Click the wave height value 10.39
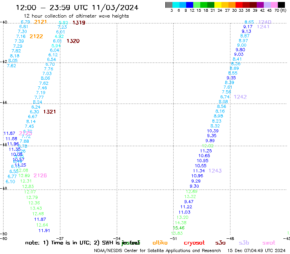The image size is (290, 254). 213,131
